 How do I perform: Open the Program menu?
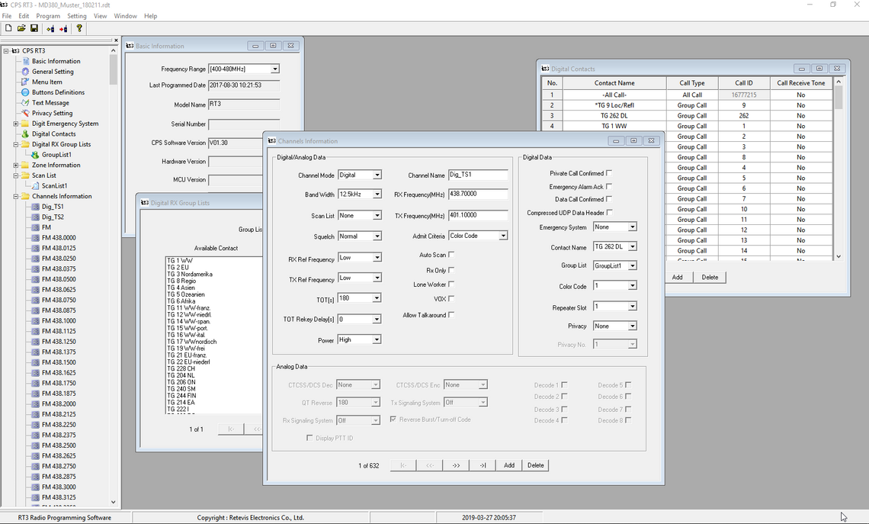[x=48, y=16]
